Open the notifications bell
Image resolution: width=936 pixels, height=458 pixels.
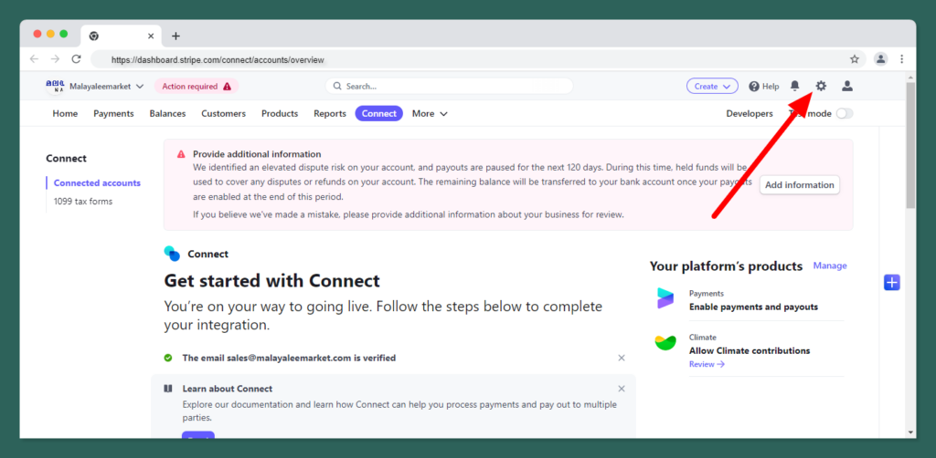point(794,86)
